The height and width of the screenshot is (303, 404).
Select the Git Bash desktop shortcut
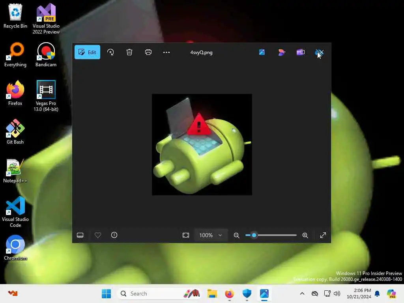15,132
